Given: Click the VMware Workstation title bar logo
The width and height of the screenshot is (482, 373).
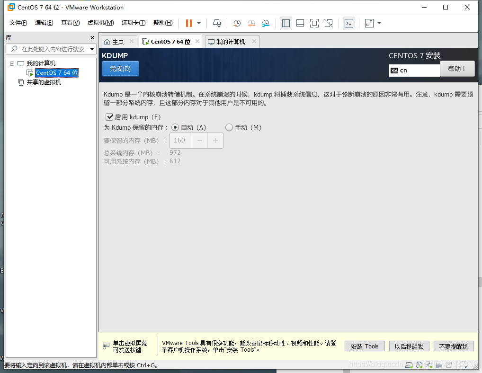Looking at the screenshot, I should (11, 7).
